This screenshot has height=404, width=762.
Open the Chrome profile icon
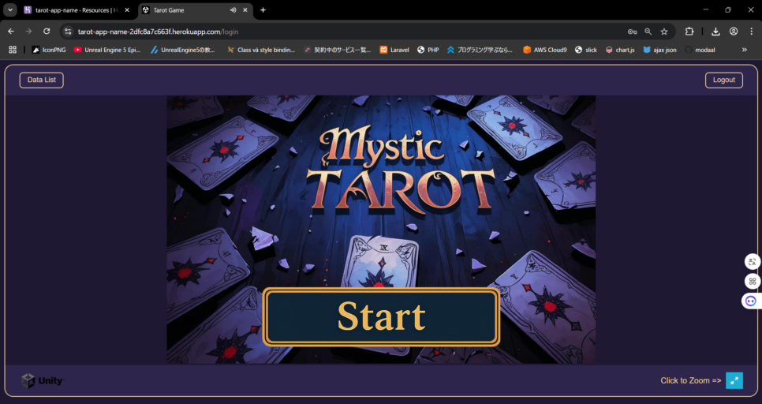734,32
